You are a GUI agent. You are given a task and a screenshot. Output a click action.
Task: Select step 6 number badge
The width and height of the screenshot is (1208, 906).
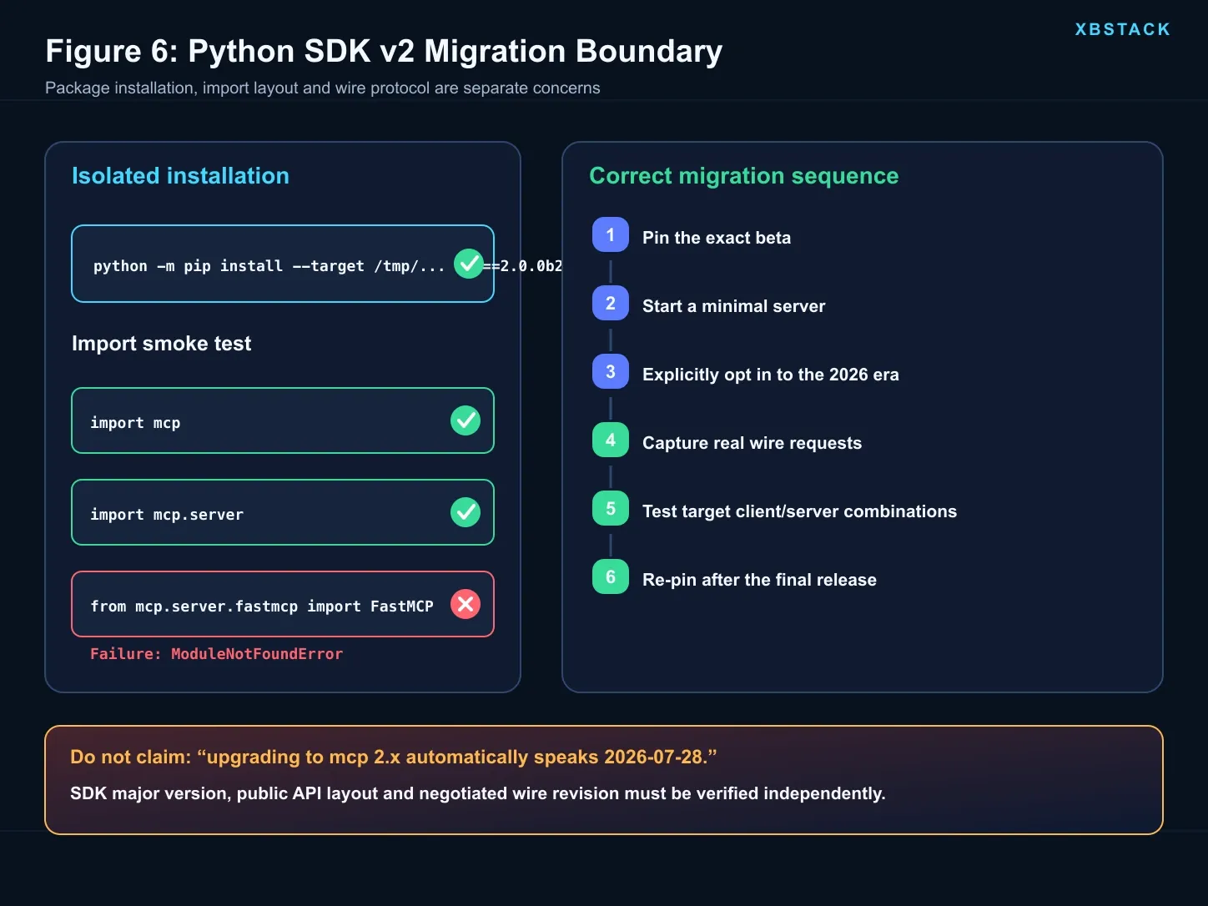[x=611, y=577]
